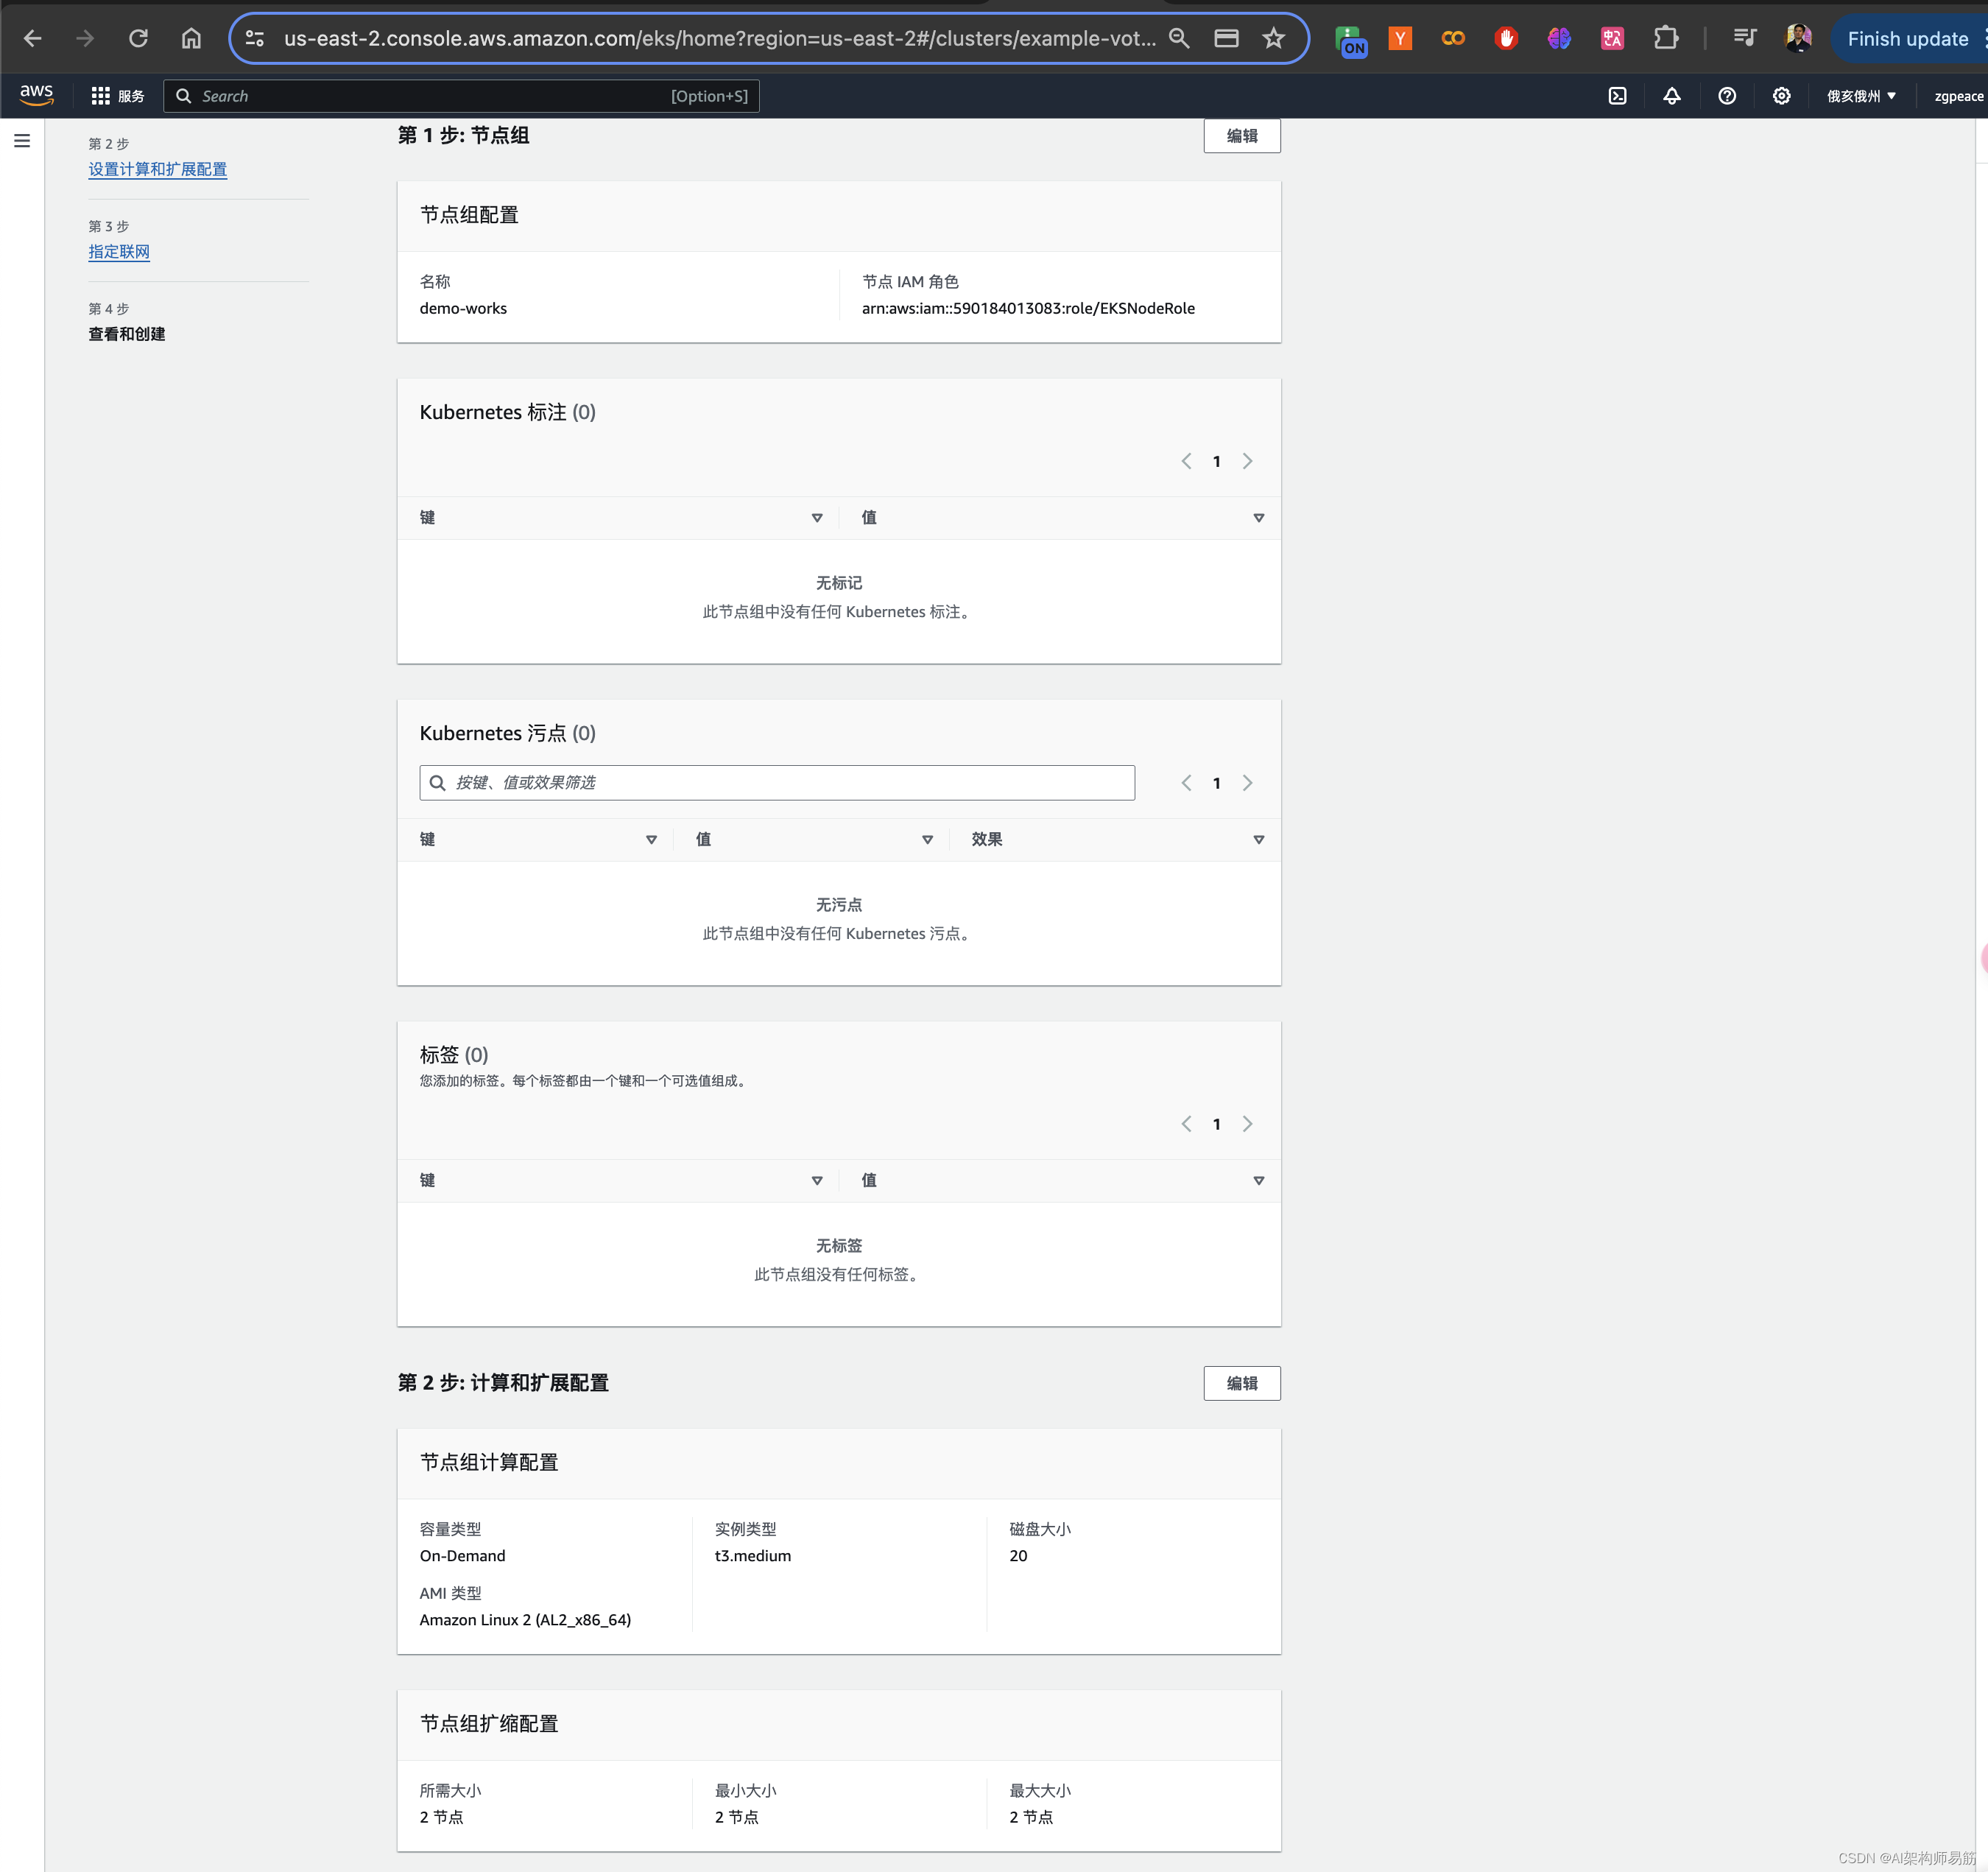Click the next page arrow in Kubernetes 标注
1988x1872 pixels.
click(x=1249, y=460)
